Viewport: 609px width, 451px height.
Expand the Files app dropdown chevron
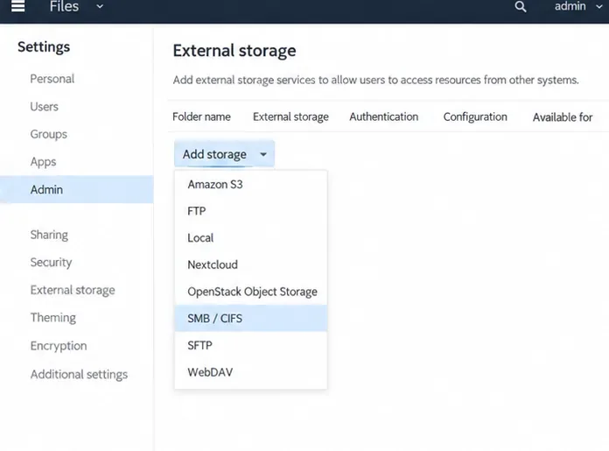pyautogui.click(x=100, y=7)
